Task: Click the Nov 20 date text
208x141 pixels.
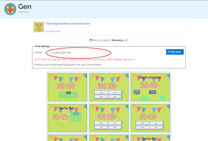Action: [101, 40]
